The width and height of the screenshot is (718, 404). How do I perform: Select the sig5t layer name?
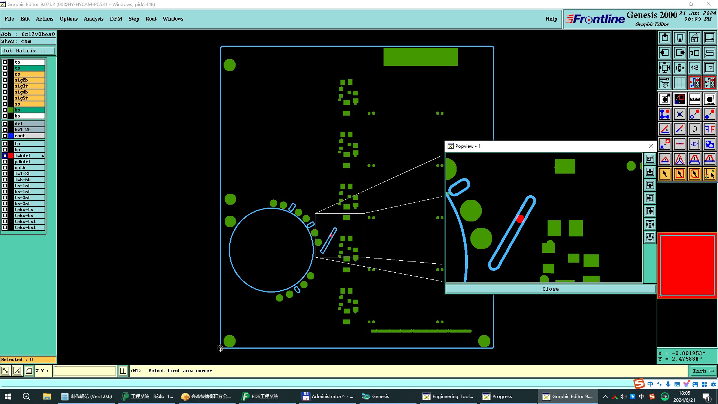29,98
